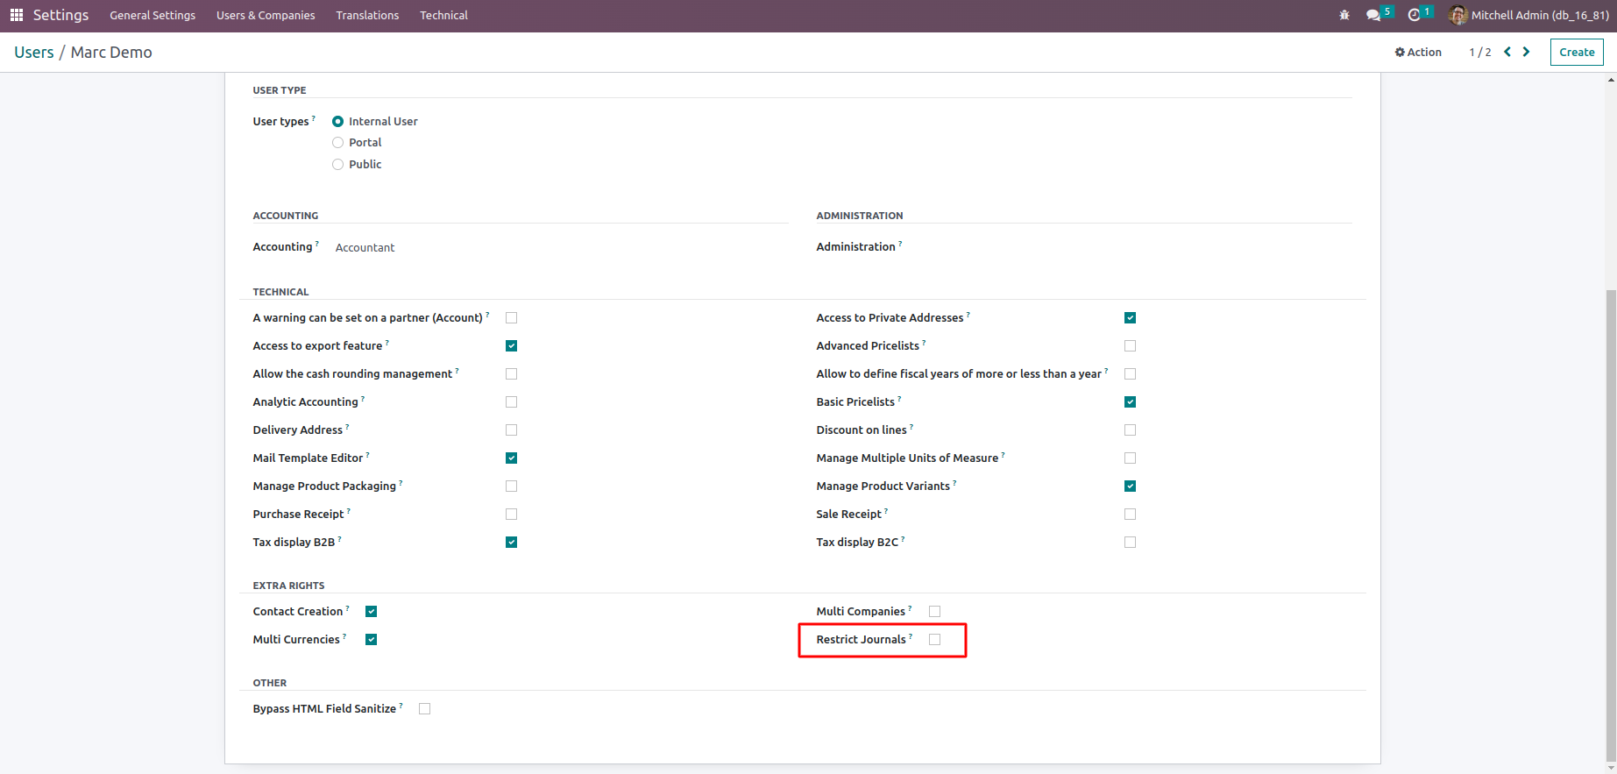Screen dimensions: 1617x774
Task: Click help tooltip beside Restrict Journals
Action: click(911, 636)
